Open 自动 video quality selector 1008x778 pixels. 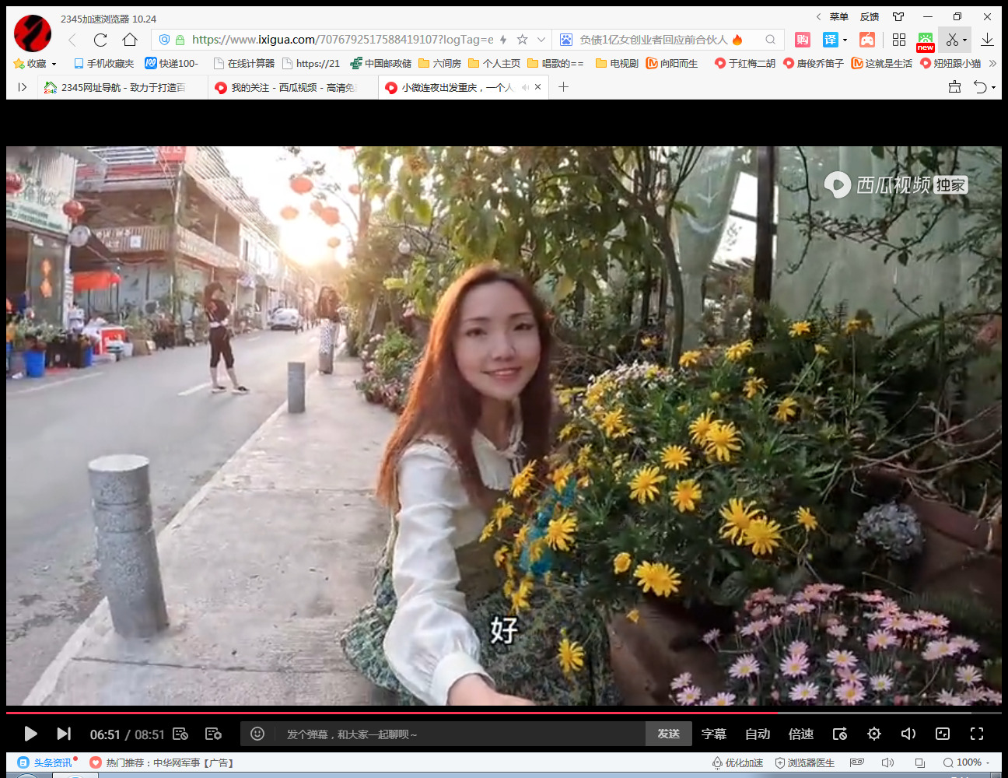[x=757, y=734]
